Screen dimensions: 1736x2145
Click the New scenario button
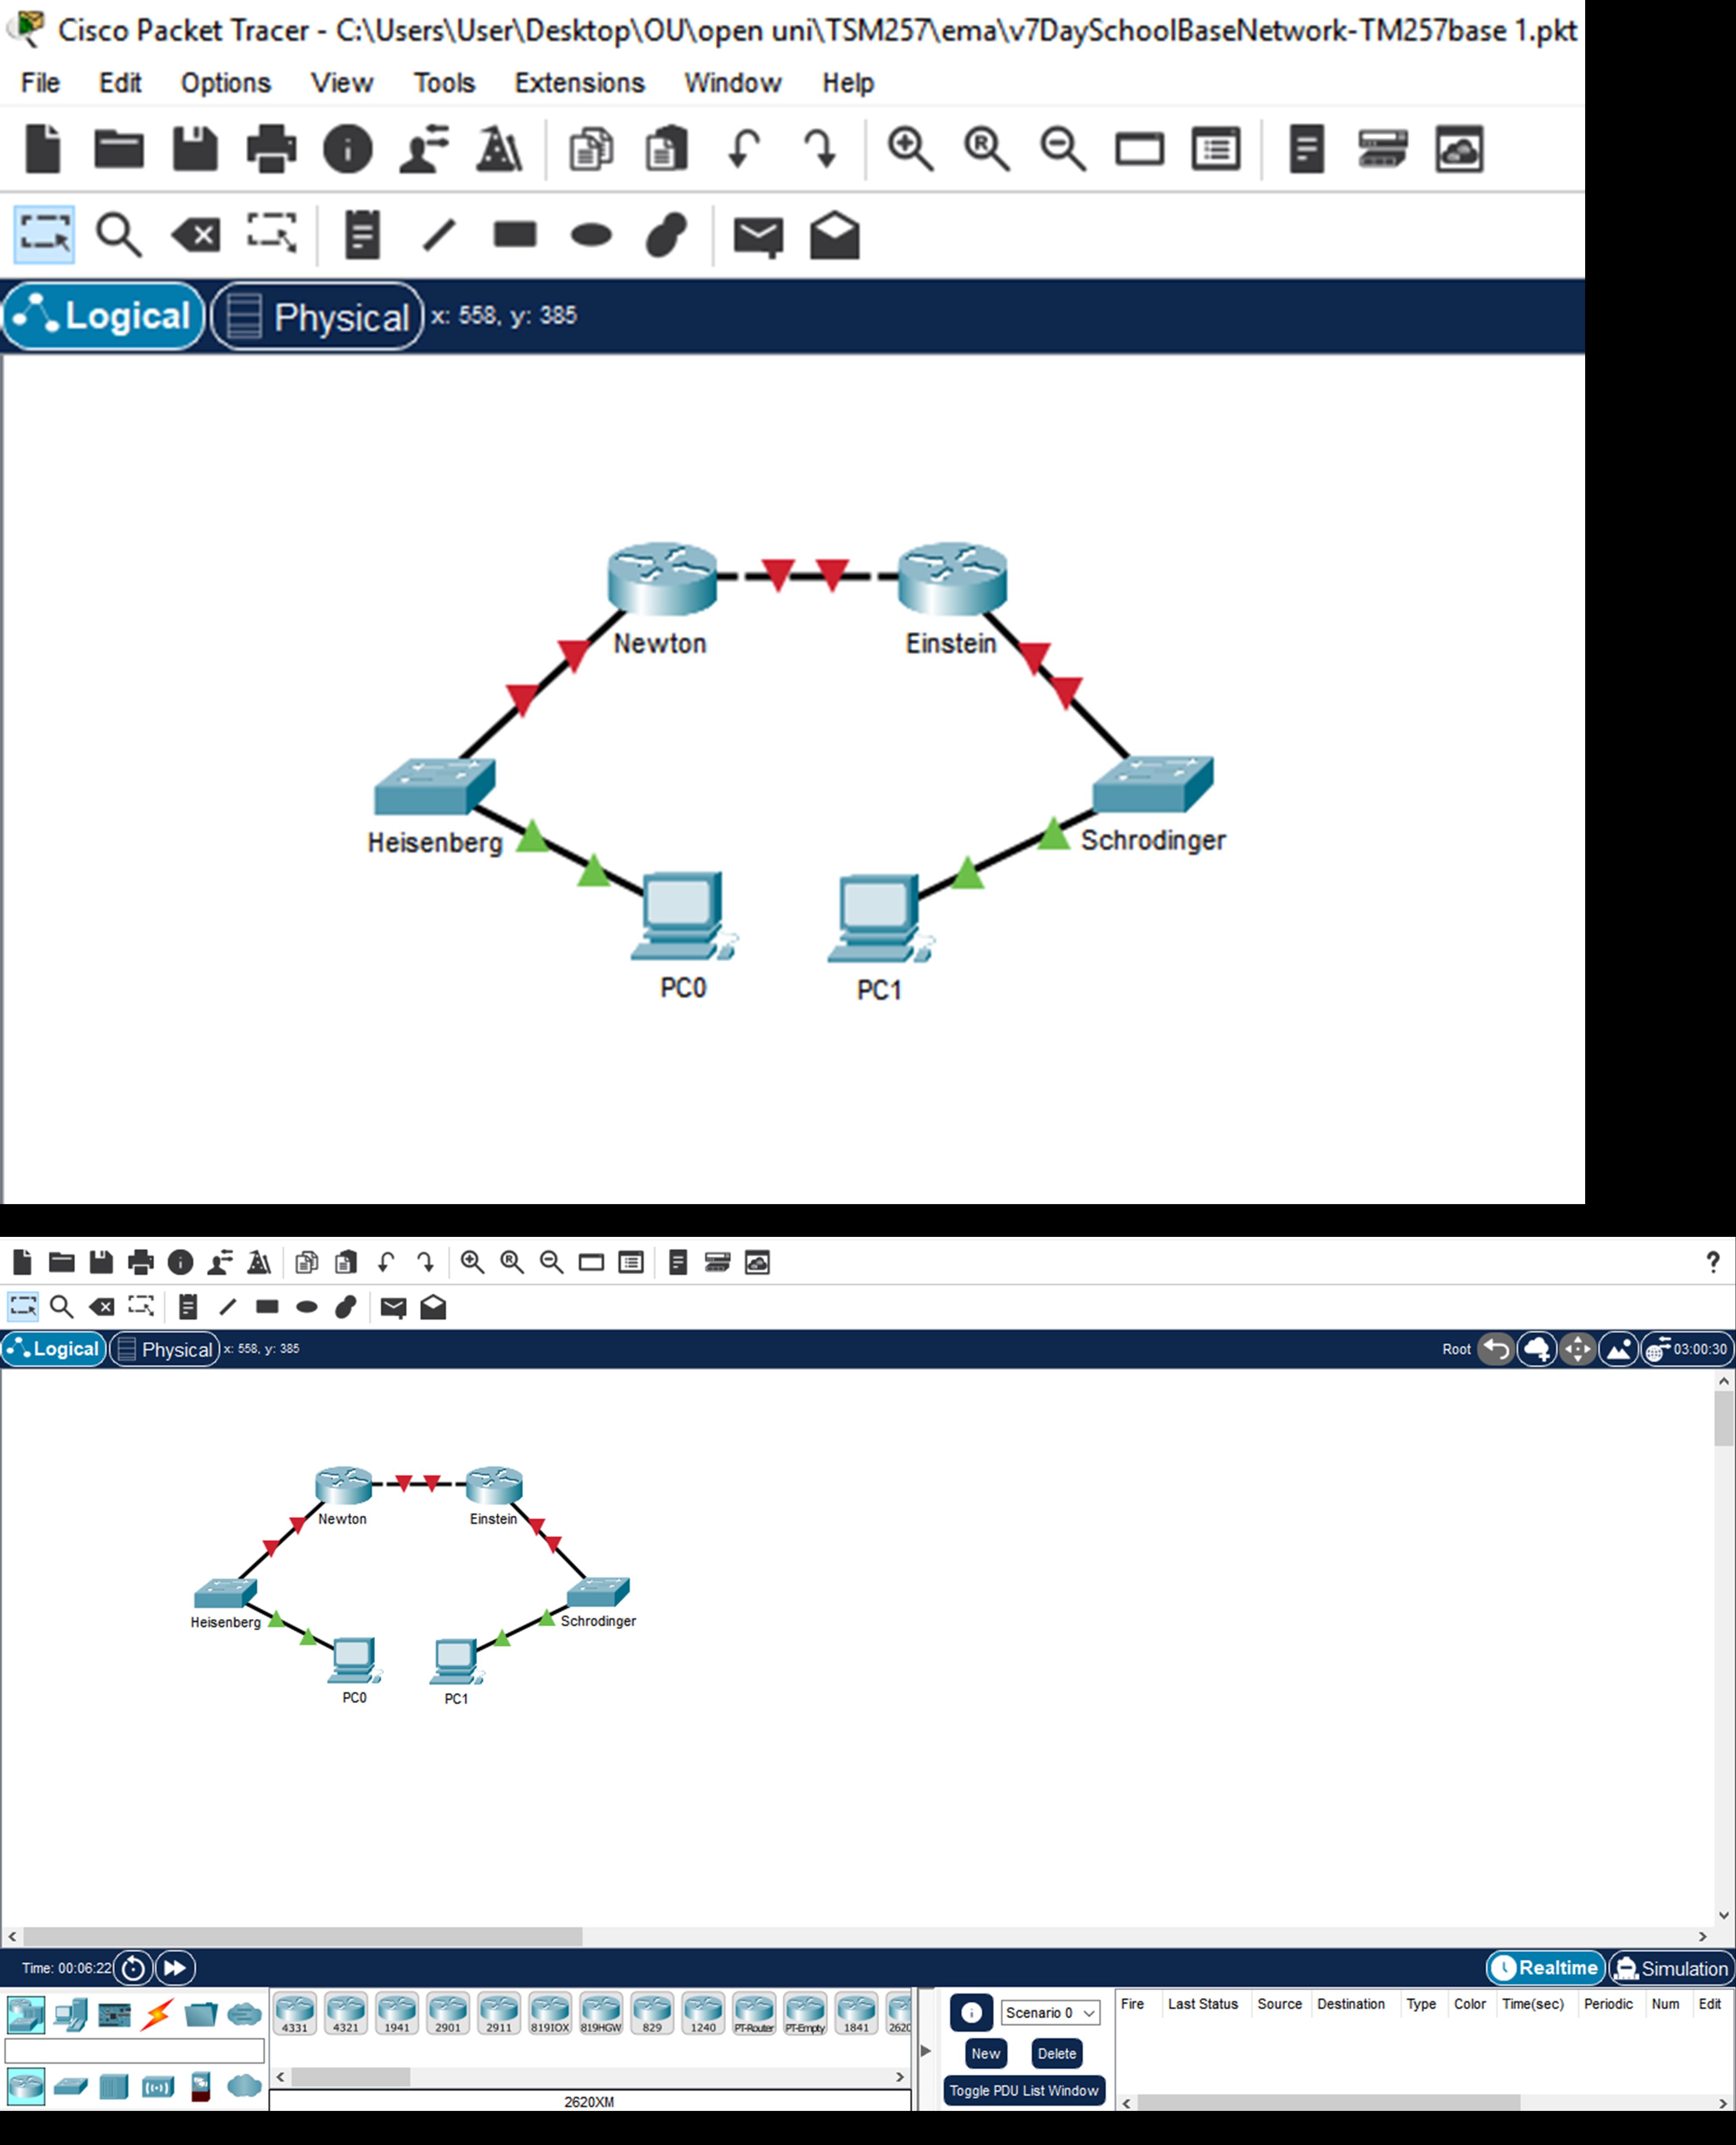[x=985, y=2053]
